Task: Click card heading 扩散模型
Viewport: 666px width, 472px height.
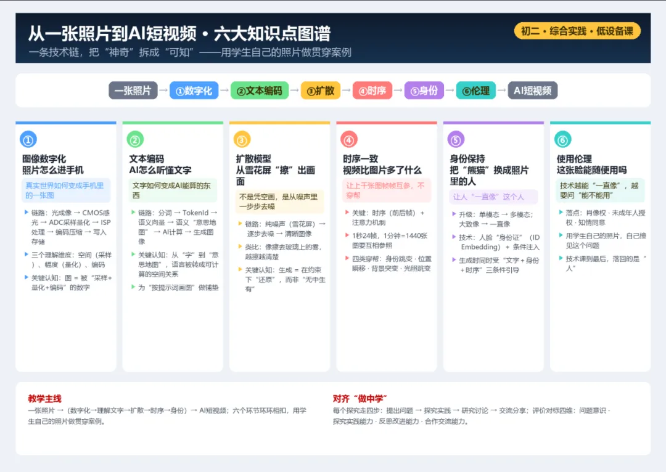Action: point(253,159)
